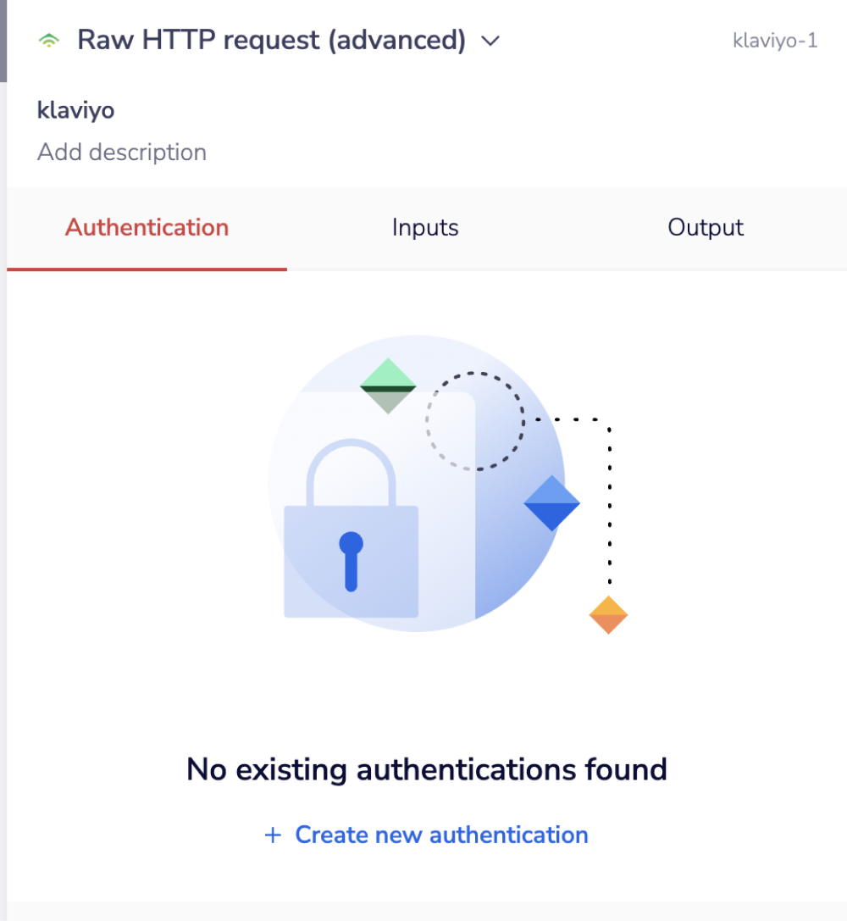Click the blue diamond shape in the illustration
847x921 pixels.
[x=551, y=503]
